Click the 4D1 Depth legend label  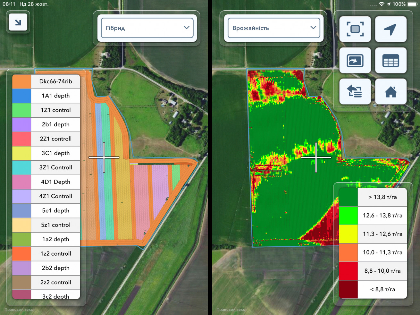55,182
